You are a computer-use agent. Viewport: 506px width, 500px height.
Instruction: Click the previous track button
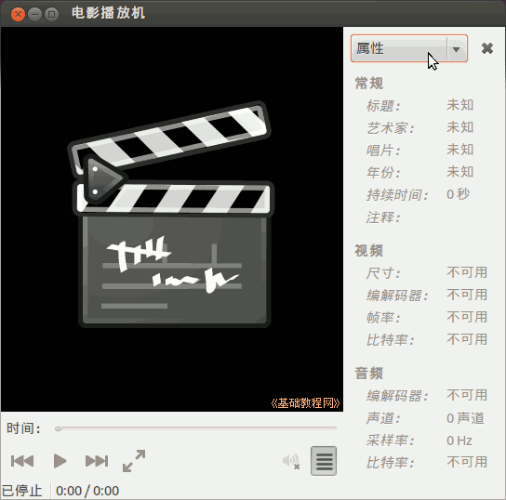click(22, 461)
